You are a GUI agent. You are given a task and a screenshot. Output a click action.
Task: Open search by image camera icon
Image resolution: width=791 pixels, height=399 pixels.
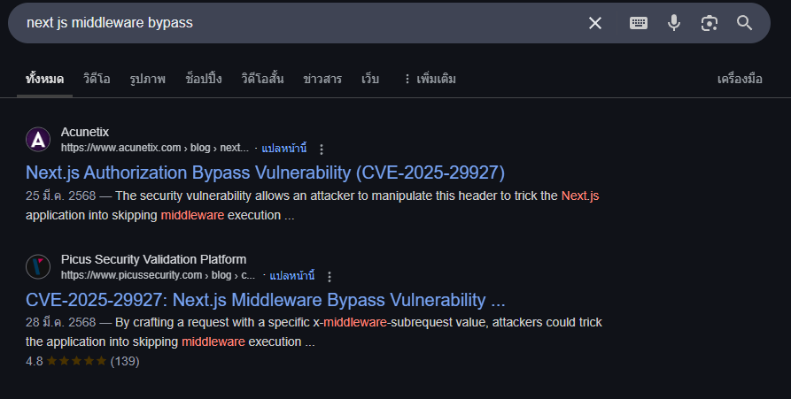pos(710,23)
